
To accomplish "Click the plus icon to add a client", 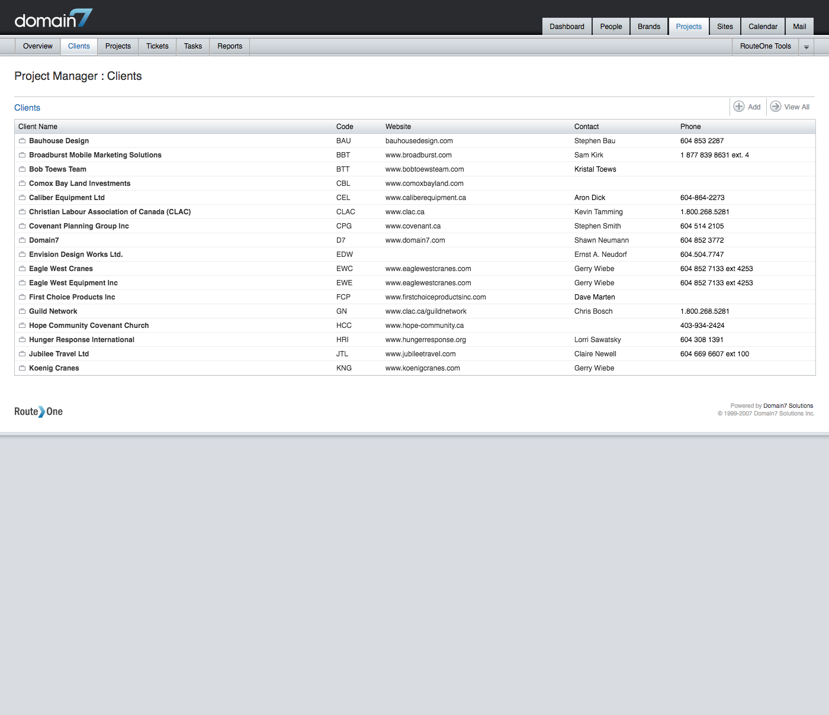I will (739, 107).
